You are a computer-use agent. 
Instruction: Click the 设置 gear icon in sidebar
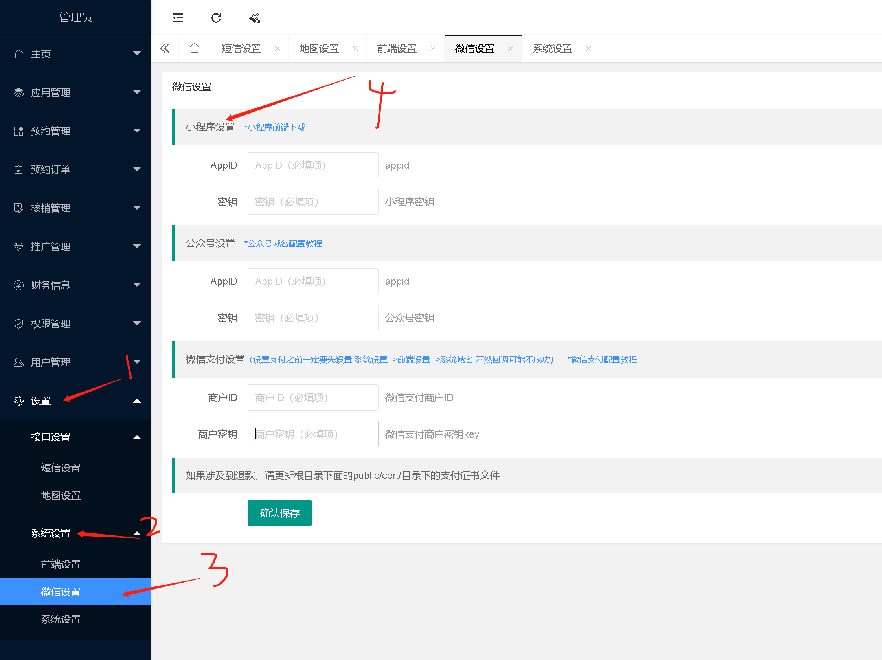(x=18, y=401)
